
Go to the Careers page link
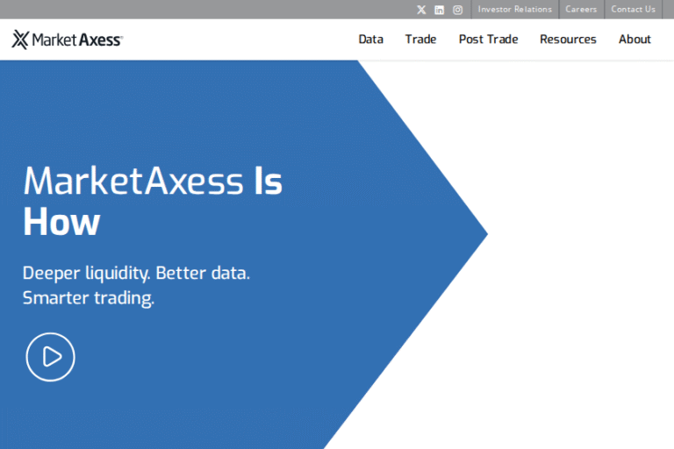pyautogui.click(x=581, y=10)
